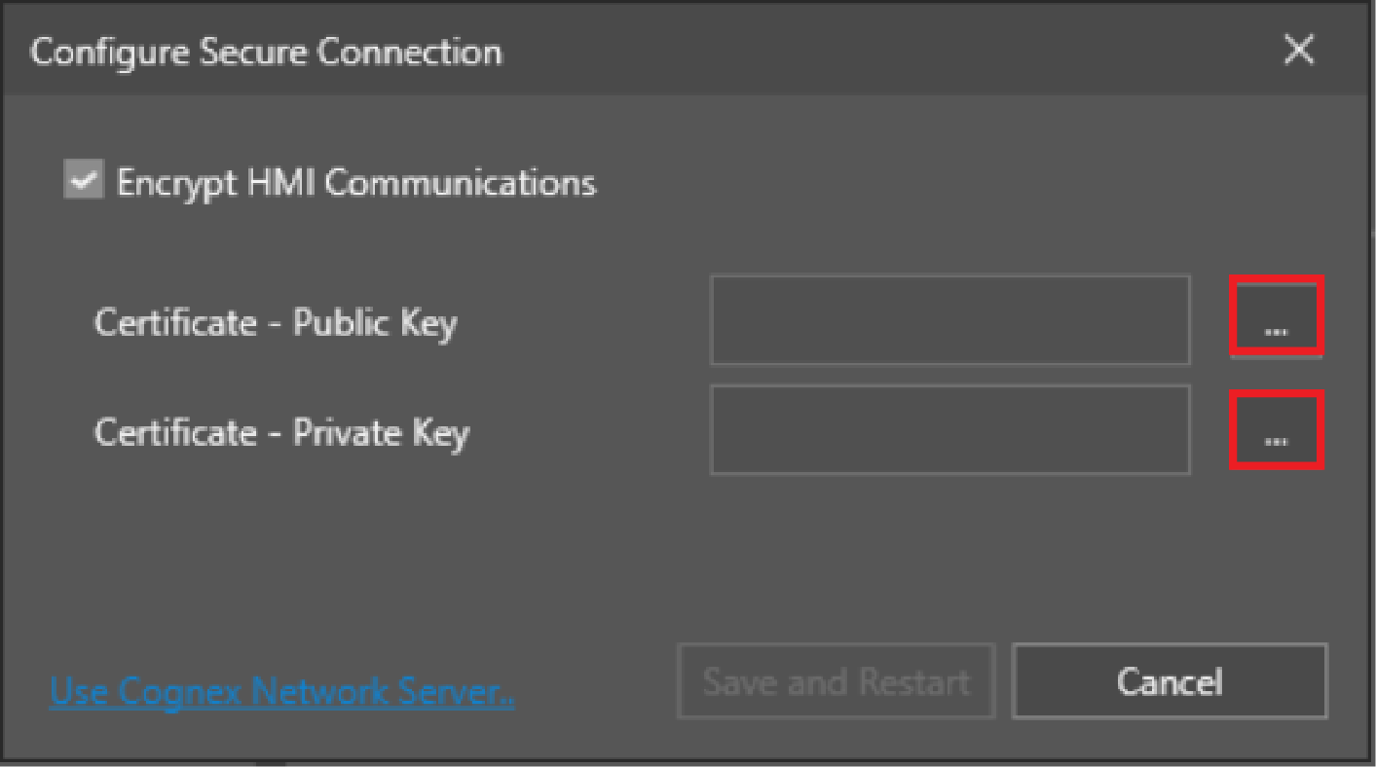Switch to Cognex Network Server option

click(281, 691)
